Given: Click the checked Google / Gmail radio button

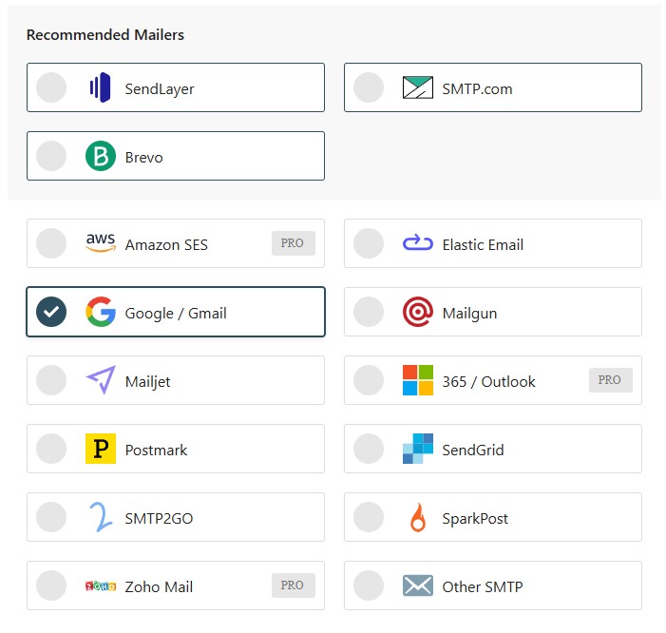Looking at the screenshot, I should 51,312.
